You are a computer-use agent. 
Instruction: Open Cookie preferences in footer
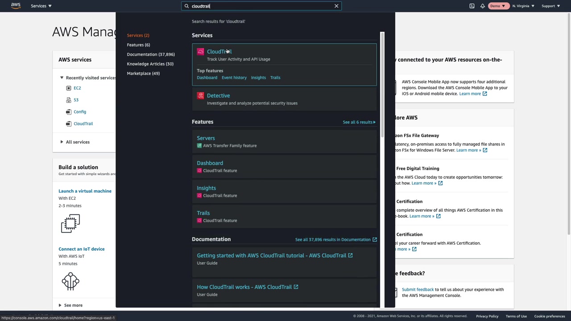[x=550, y=317]
